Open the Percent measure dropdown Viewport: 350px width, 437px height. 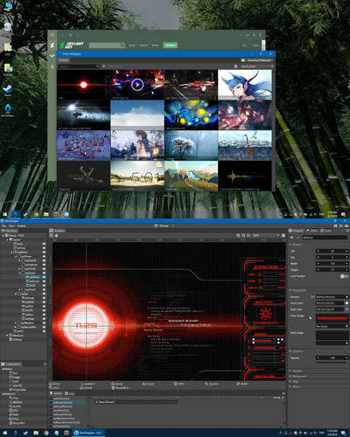(x=331, y=296)
